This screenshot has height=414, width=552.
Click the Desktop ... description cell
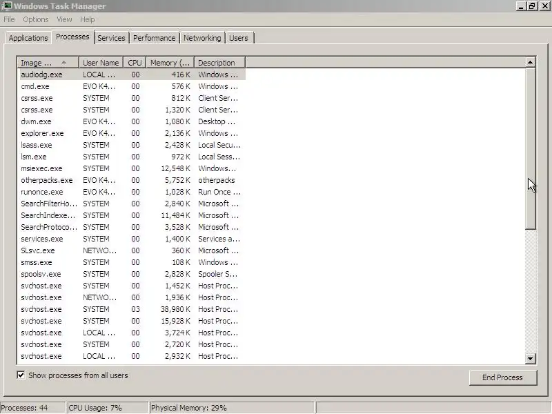coord(217,122)
